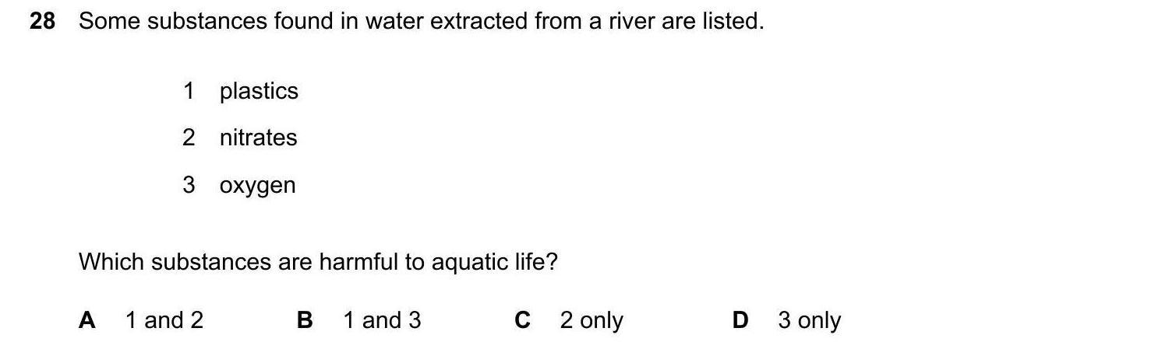Click the answer text "1 and 2"
Viewport: 1169px width, 349px height.
164,320
